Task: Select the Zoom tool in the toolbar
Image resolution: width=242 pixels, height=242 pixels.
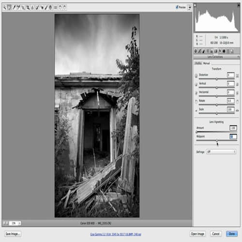Action: (5, 7)
